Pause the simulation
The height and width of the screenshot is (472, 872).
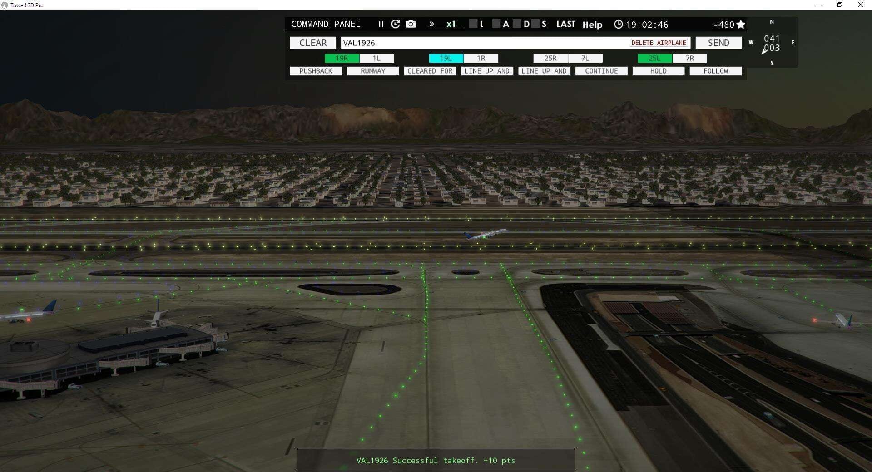point(381,24)
